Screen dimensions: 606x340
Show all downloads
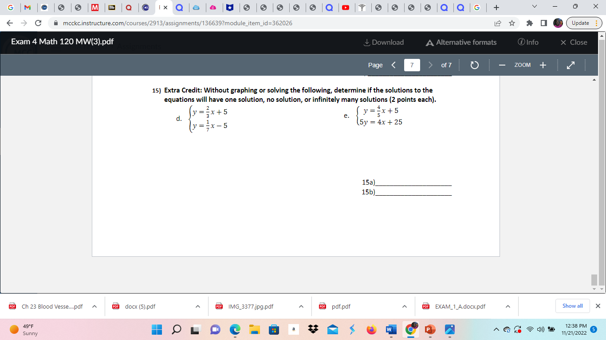(572, 306)
